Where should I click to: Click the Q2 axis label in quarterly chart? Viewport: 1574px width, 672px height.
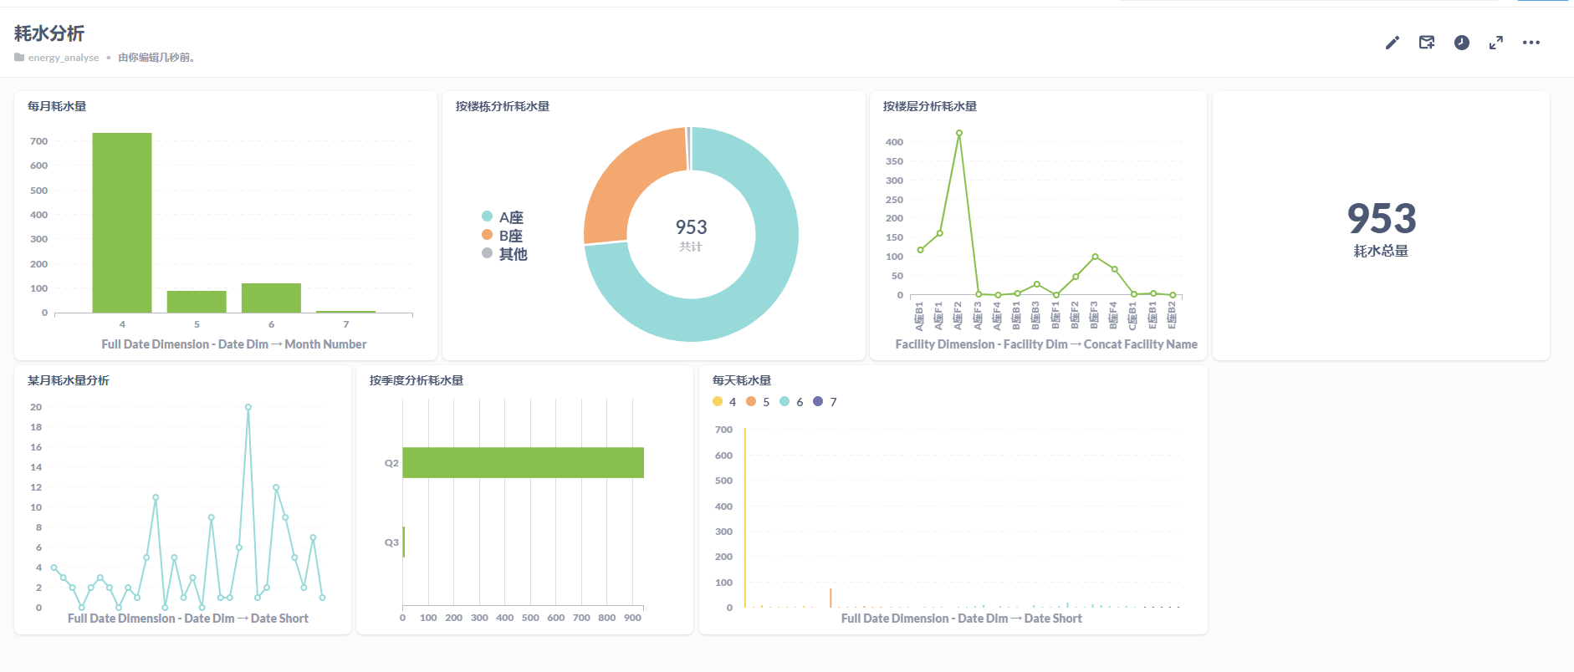tap(391, 463)
